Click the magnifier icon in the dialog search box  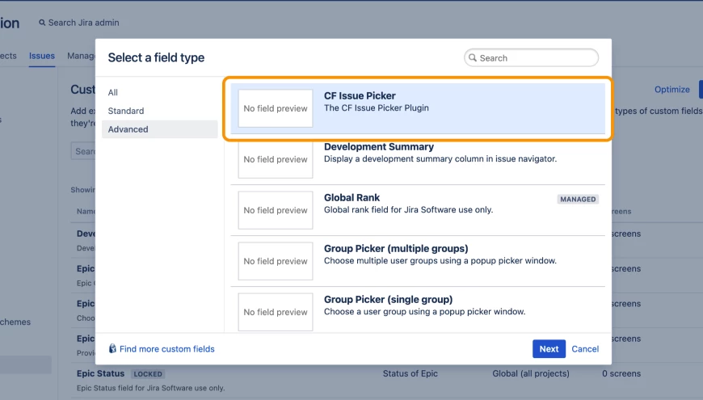tap(473, 58)
